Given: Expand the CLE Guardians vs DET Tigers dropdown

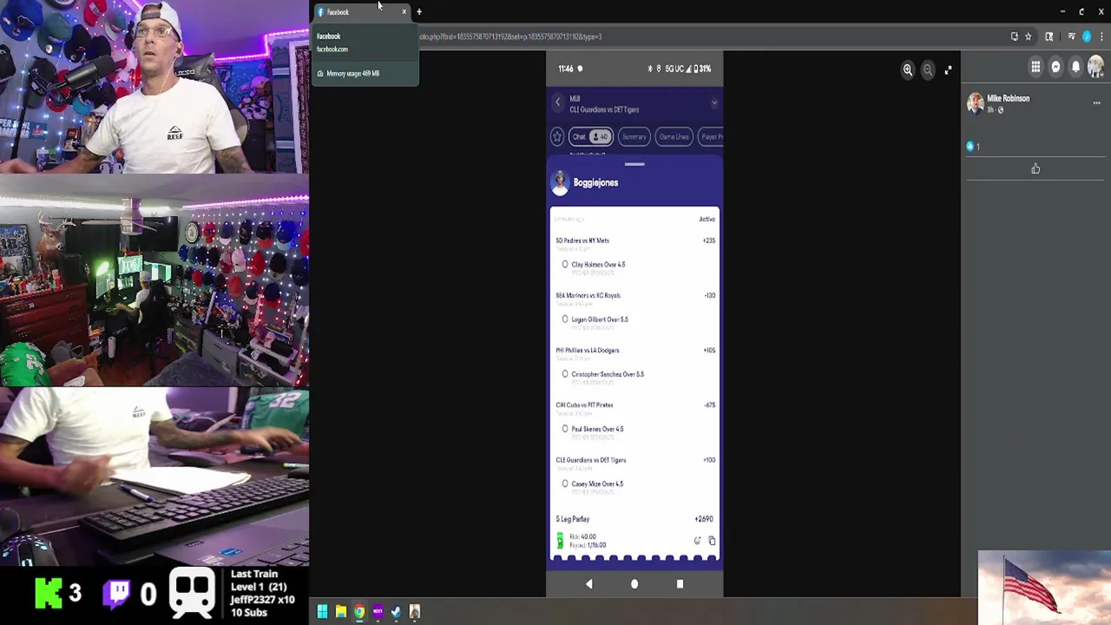Looking at the screenshot, I should click(x=713, y=103).
